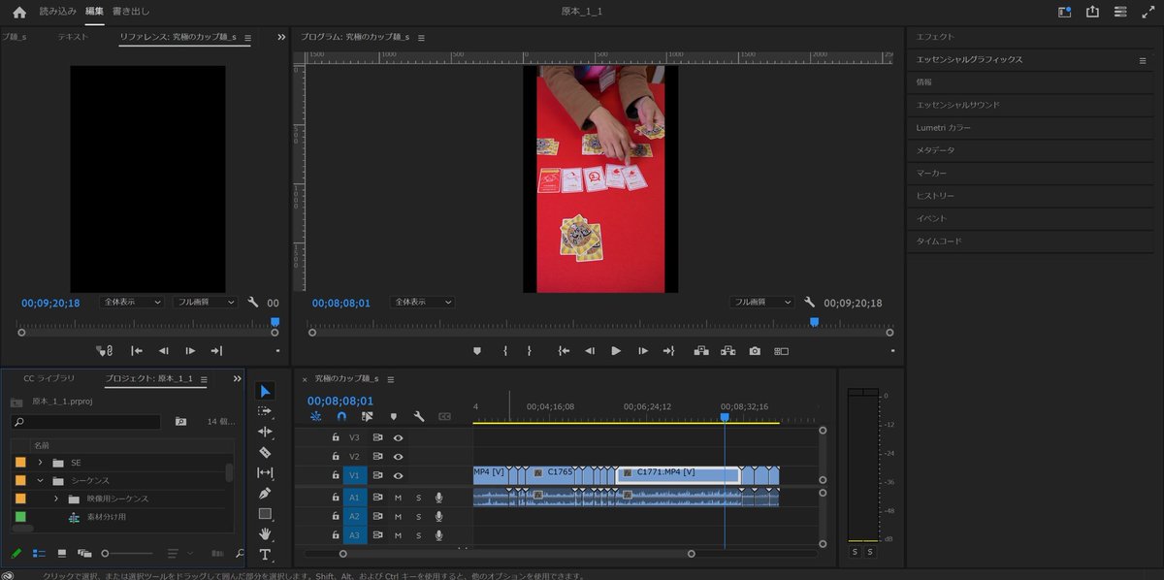
Task: Select the Selection tool arrow
Action: (x=266, y=391)
